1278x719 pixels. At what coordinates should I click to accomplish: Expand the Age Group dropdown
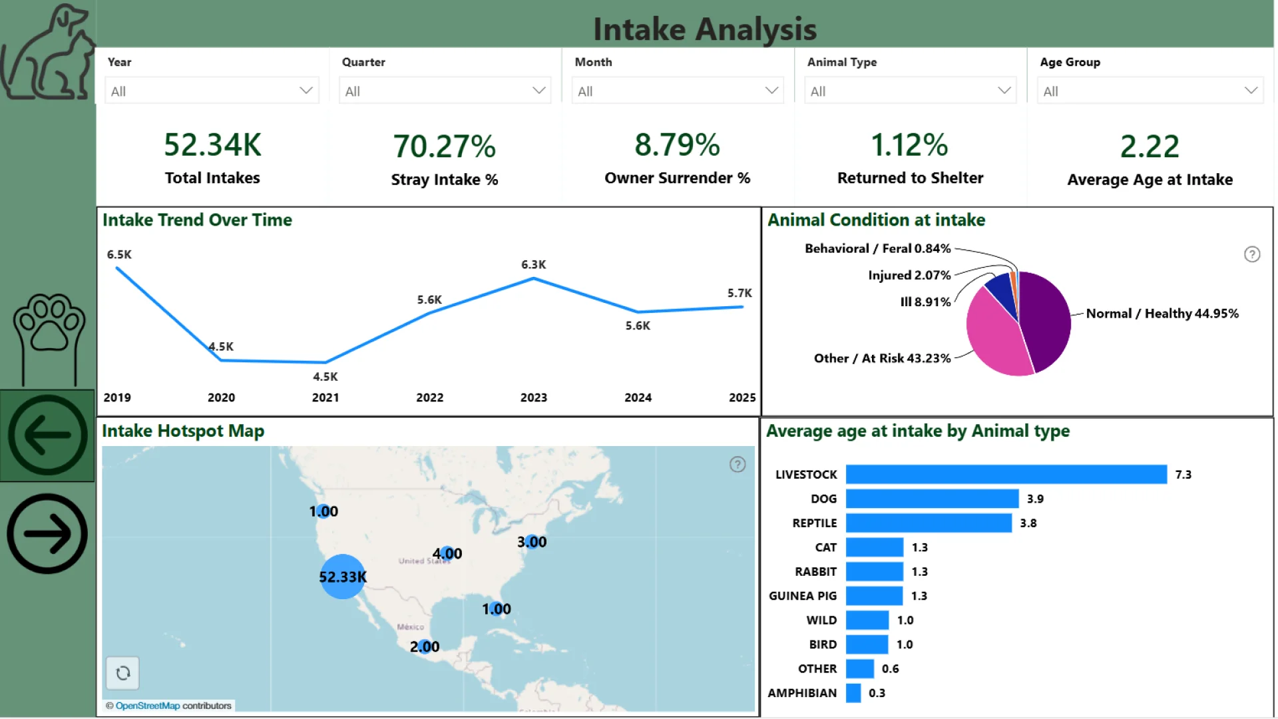(1150, 91)
